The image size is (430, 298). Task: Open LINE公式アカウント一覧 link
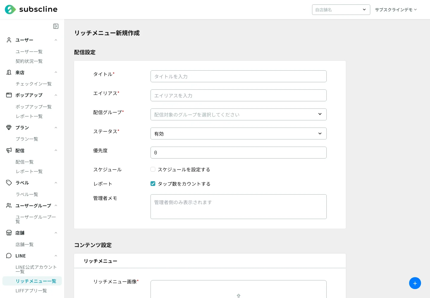tap(36, 269)
